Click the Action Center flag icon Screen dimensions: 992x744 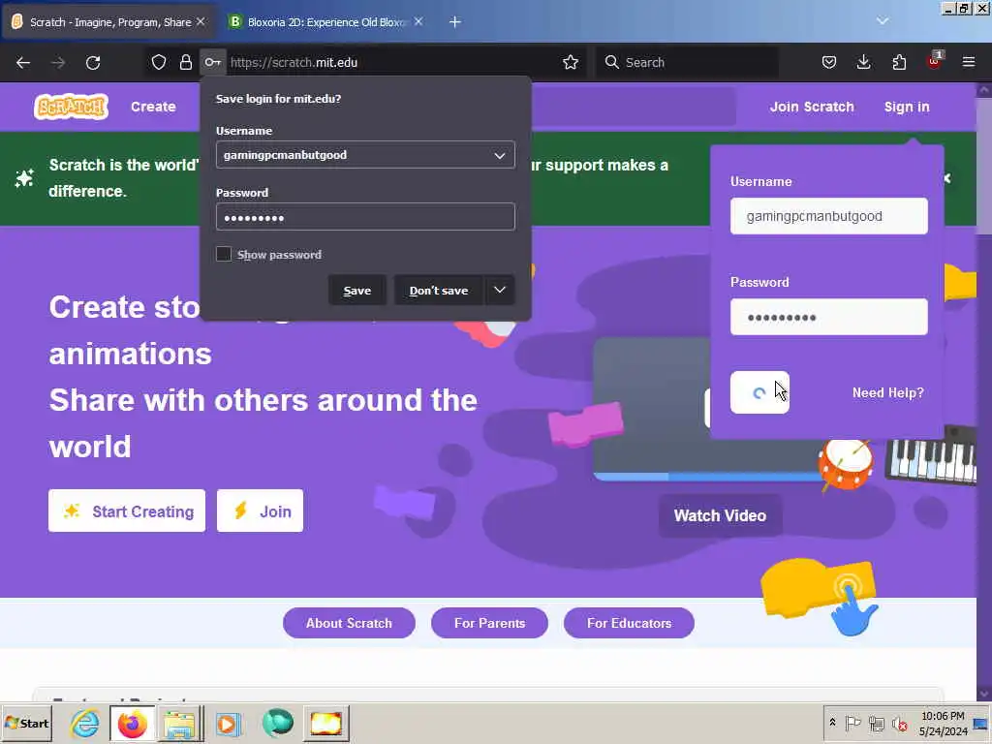click(852, 723)
